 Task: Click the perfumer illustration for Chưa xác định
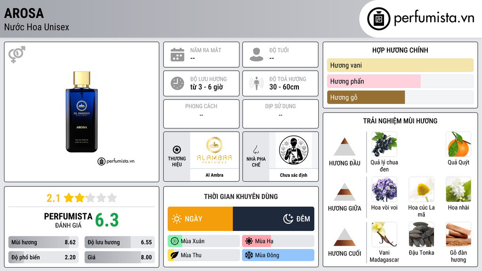pyautogui.click(x=294, y=150)
